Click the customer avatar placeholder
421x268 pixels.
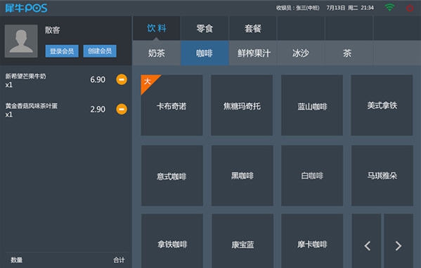click(21, 41)
